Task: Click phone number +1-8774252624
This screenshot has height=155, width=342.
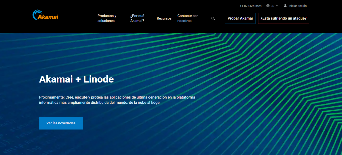Action: [250, 6]
